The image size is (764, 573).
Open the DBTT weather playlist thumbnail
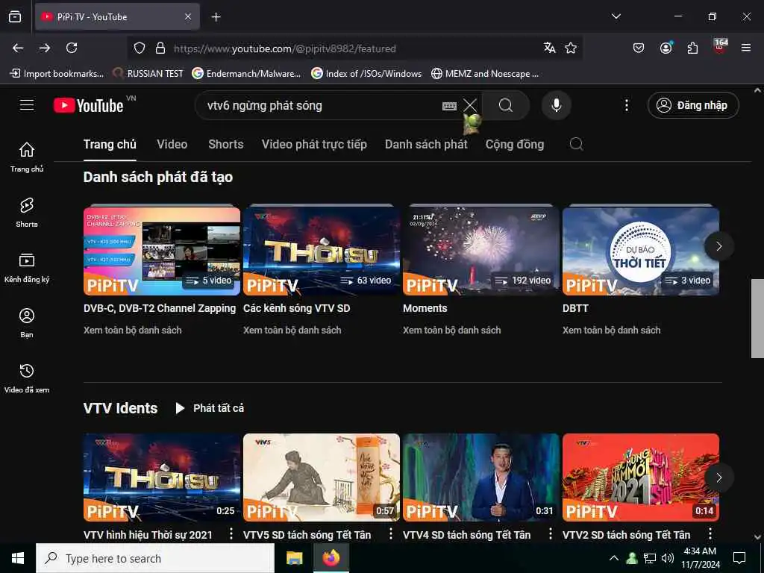pos(641,251)
